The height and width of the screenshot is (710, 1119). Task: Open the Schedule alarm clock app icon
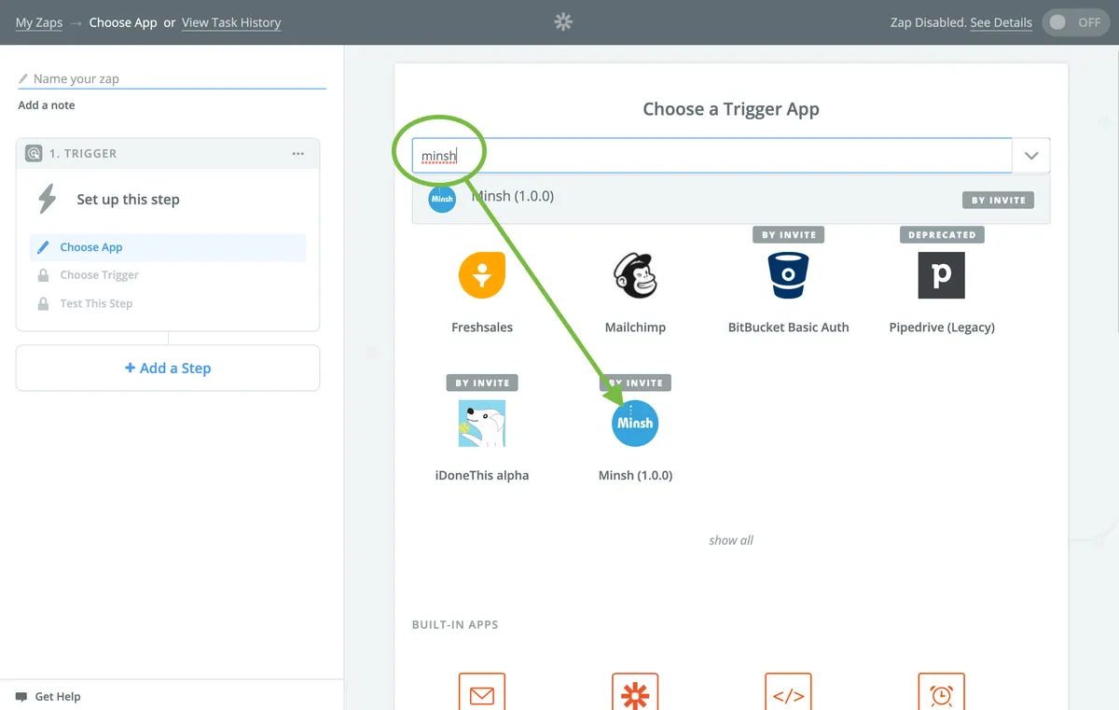[x=942, y=691]
